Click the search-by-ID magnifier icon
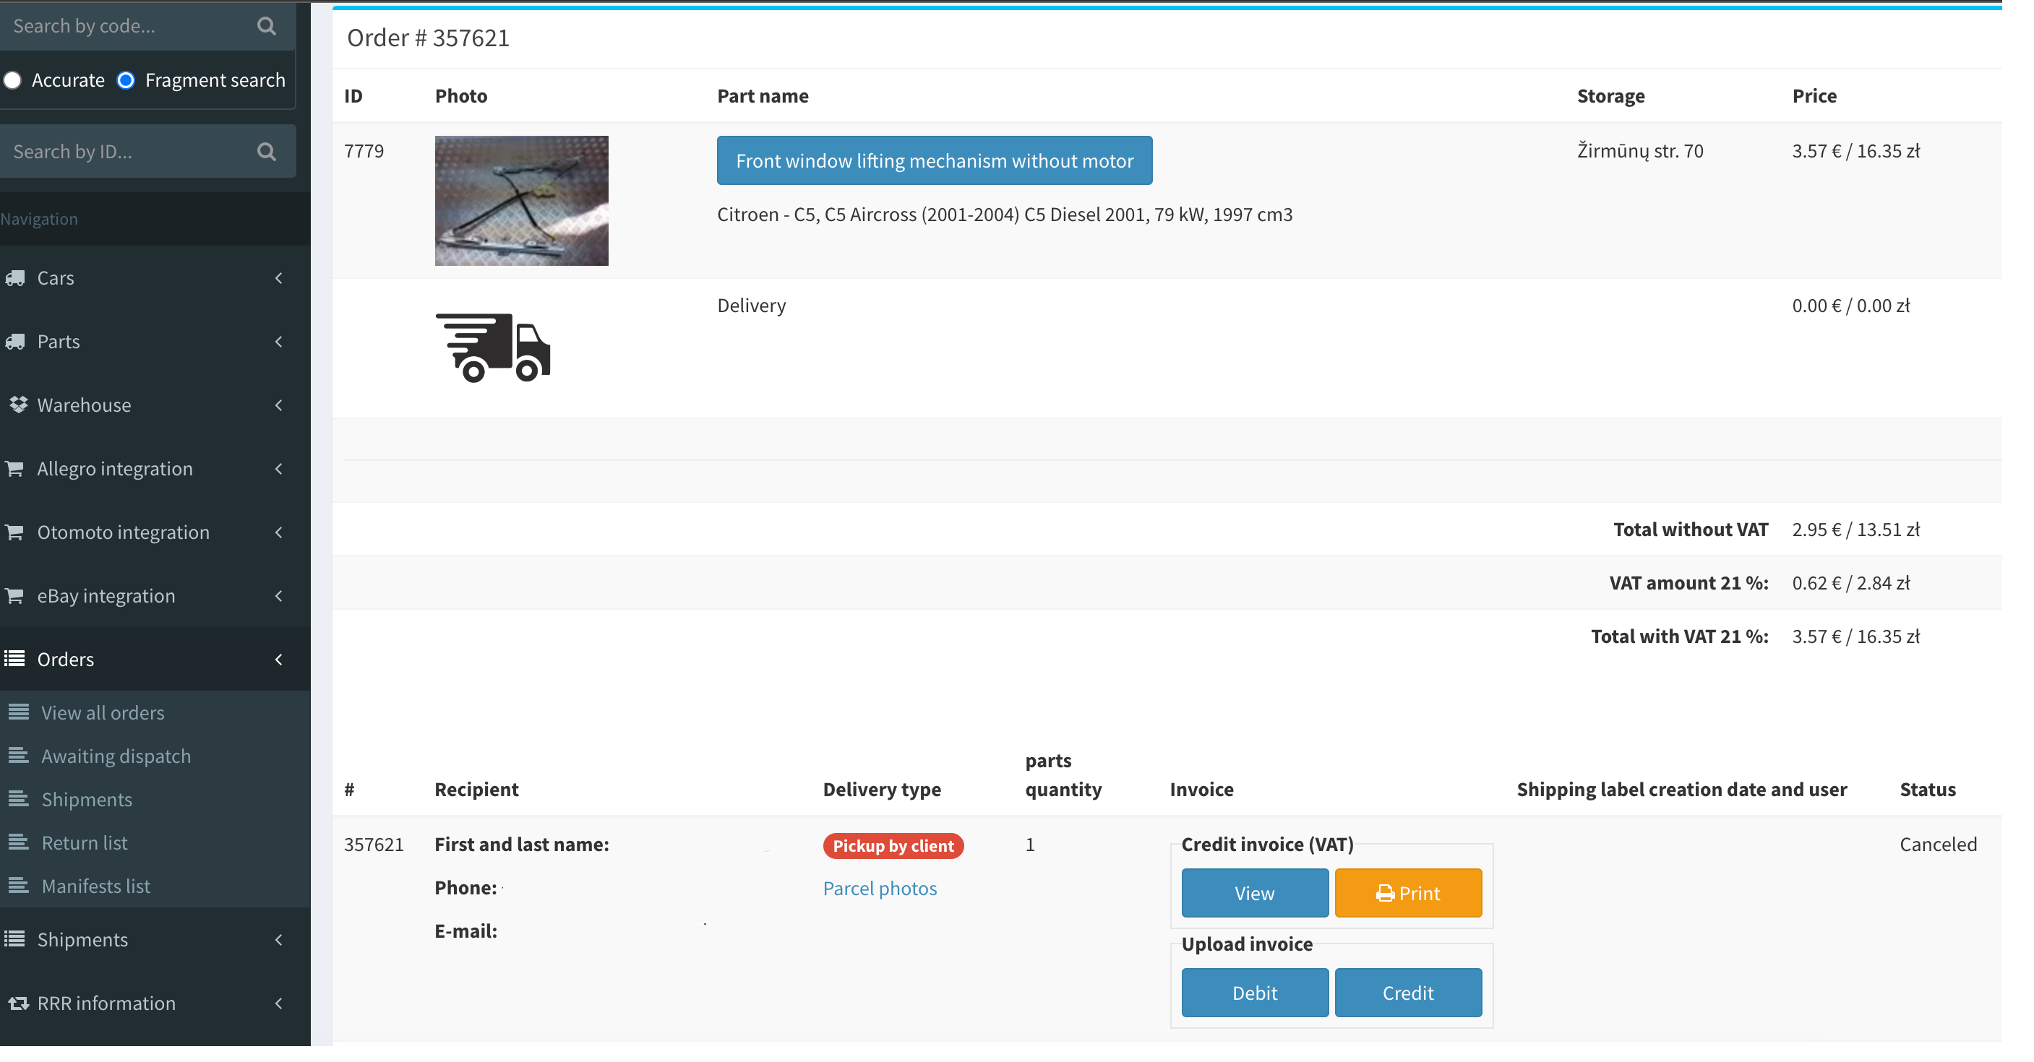The height and width of the screenshot is (1062, 2034). (266, 151)
